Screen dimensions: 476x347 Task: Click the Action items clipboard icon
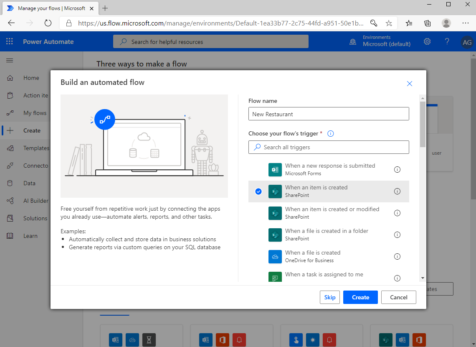point(10,95)
